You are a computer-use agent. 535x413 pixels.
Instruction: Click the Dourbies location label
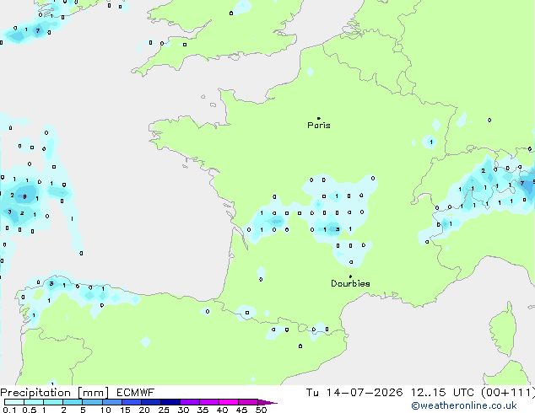pos(350,283)
